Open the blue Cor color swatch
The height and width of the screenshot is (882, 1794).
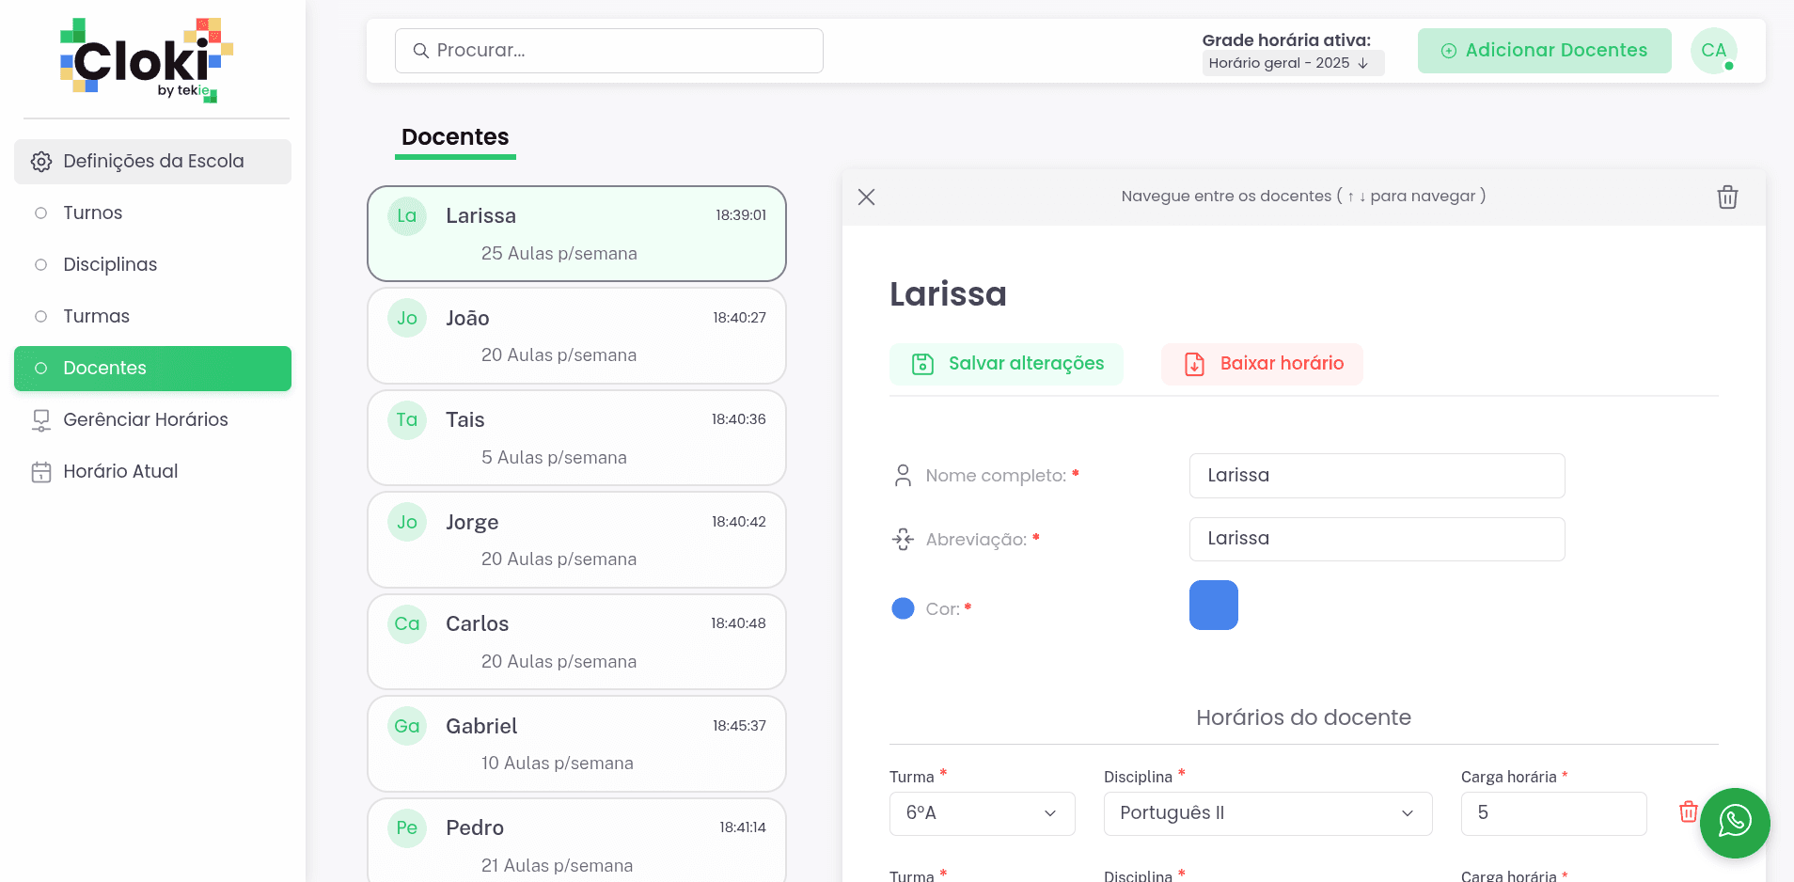click(1213, 605)
